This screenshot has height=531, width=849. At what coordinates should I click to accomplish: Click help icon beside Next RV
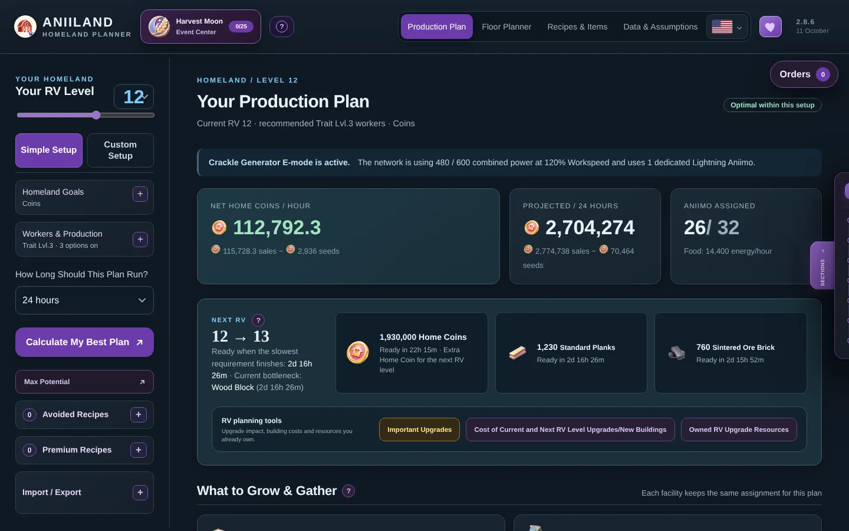(x=258, y=320)
